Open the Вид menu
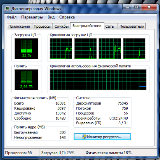The image size is (160, 160). click(51, 17)
